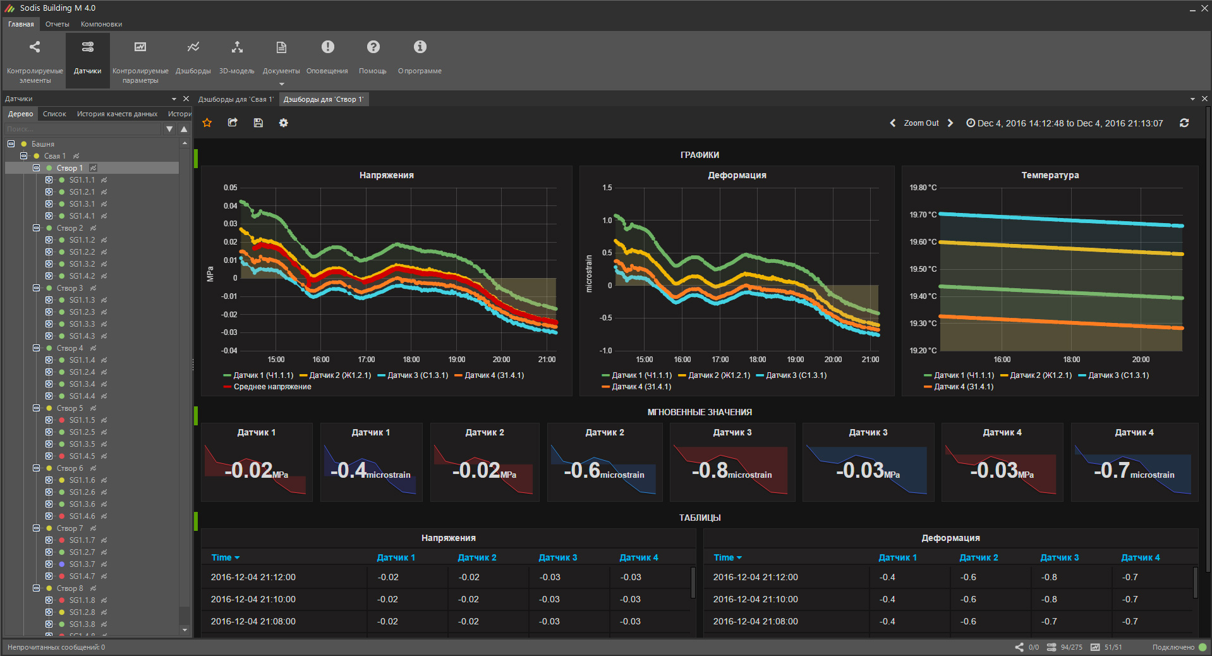Share the dashboard via share icon
The width and height of the screenshot is (1212, 656).
[233, 123]
